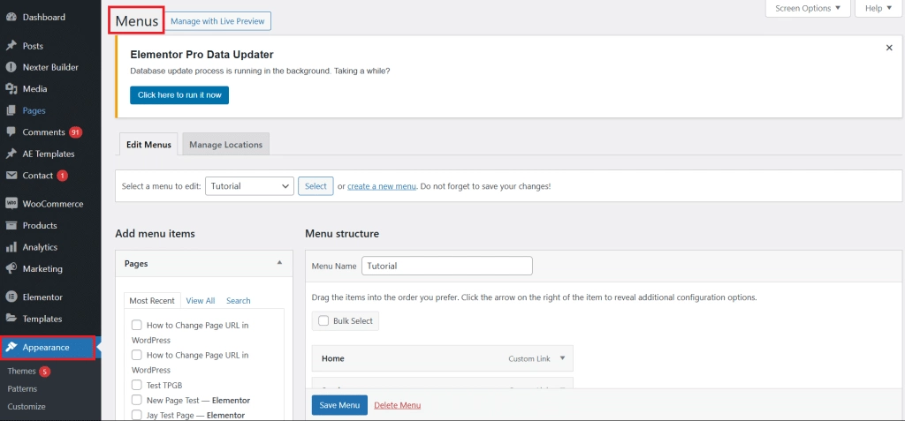This screenshot has width=905, height=421.
Task: Open Posts via its pin icon
Action: tap(11, 46)
